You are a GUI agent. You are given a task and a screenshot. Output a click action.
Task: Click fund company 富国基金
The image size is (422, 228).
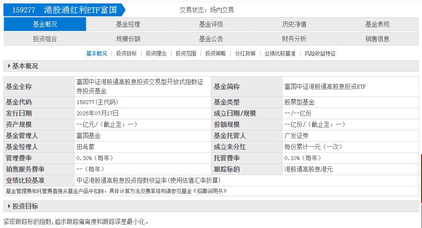[89, 136]
